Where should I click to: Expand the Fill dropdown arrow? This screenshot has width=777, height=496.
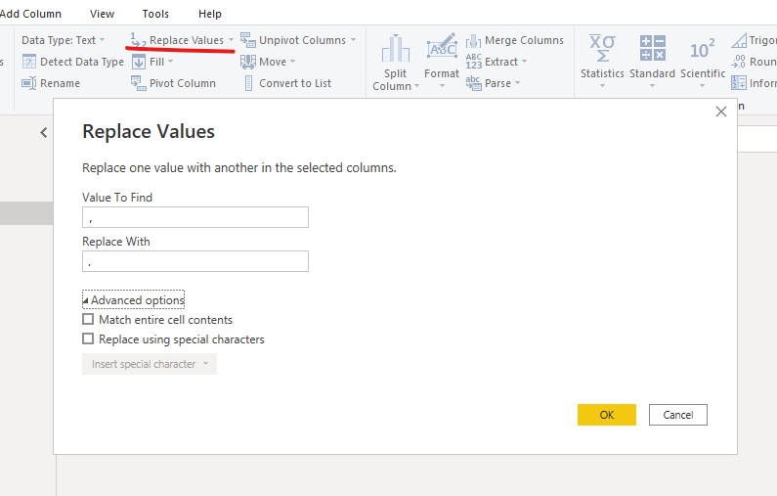[170, 62]
